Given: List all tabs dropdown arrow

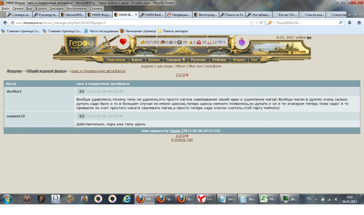Looking at the screenshot, I should 361,15.
